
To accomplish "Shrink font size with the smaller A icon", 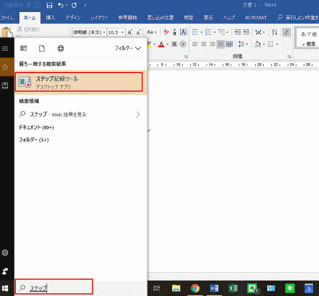I will [139, 33].
